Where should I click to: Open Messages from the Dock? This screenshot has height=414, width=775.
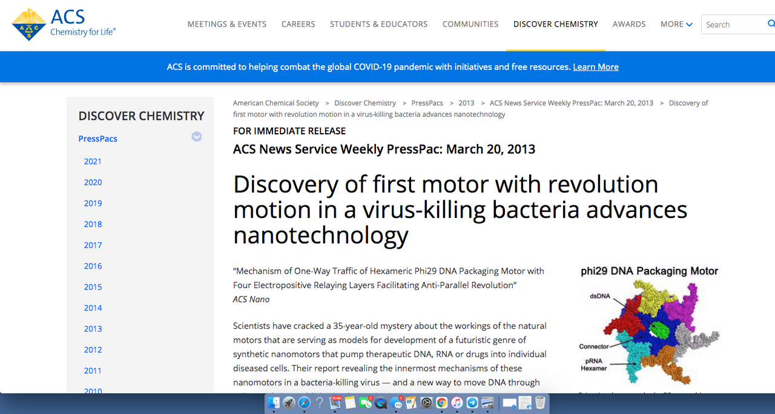[x=397, y=402]
